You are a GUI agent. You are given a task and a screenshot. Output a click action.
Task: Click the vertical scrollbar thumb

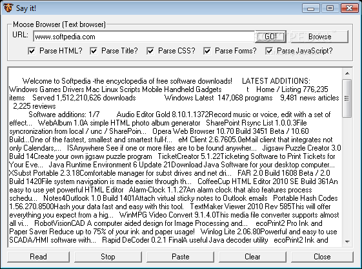pyautogui.click(x=347, y=98)
